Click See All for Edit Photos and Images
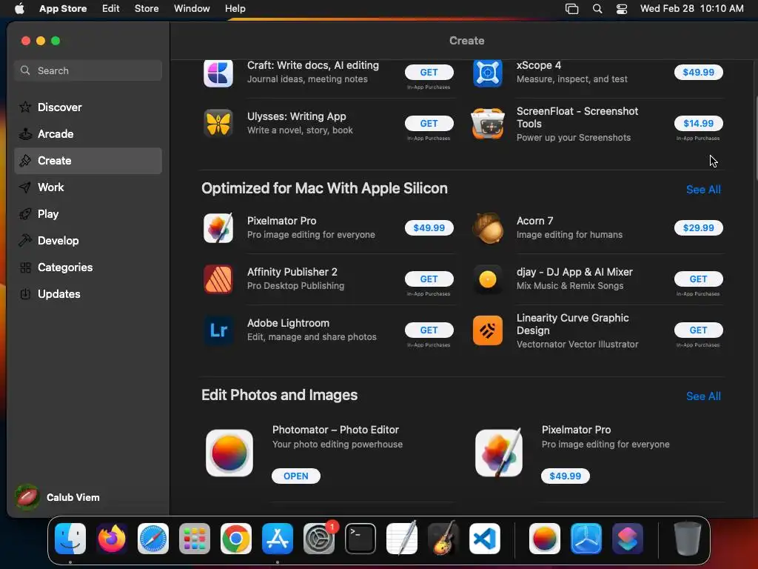The image size is (758, 569). coord(703,396)
